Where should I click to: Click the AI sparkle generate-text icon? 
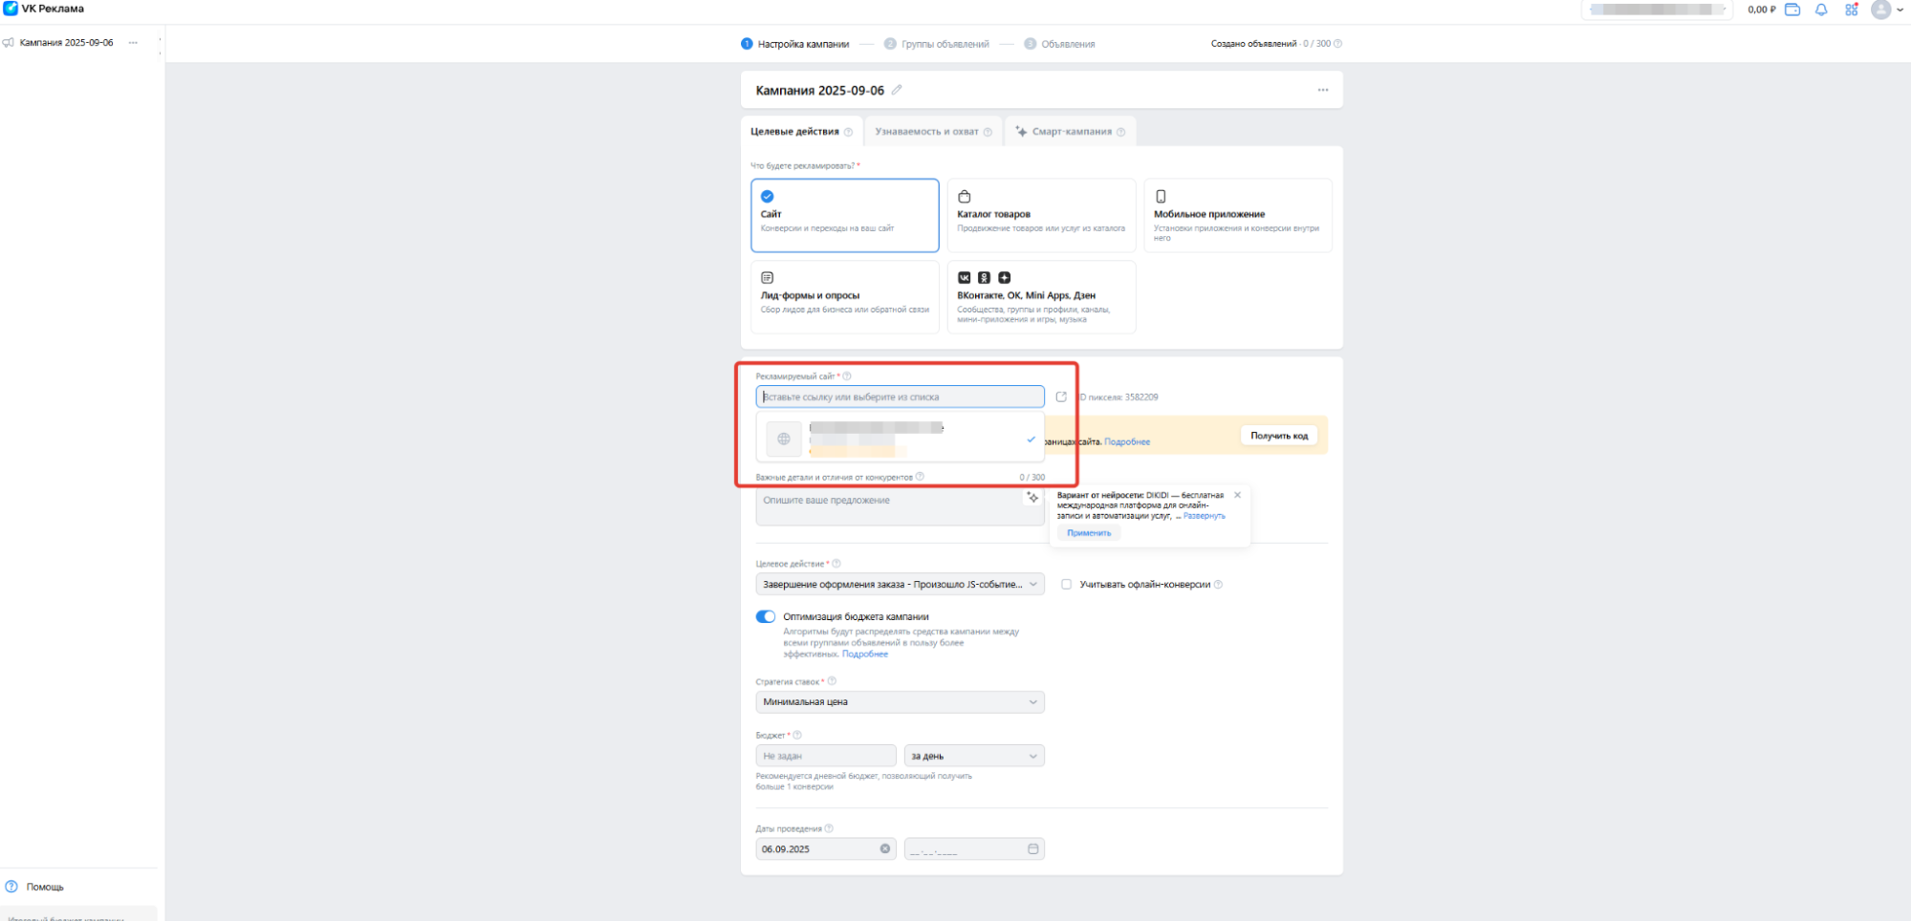1032,498
